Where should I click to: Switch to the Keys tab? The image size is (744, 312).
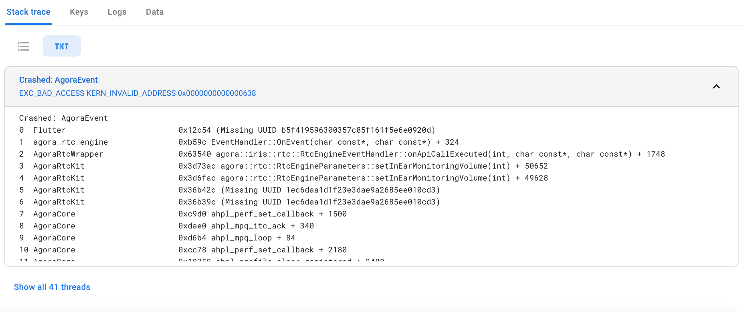(x=79, y=12)
